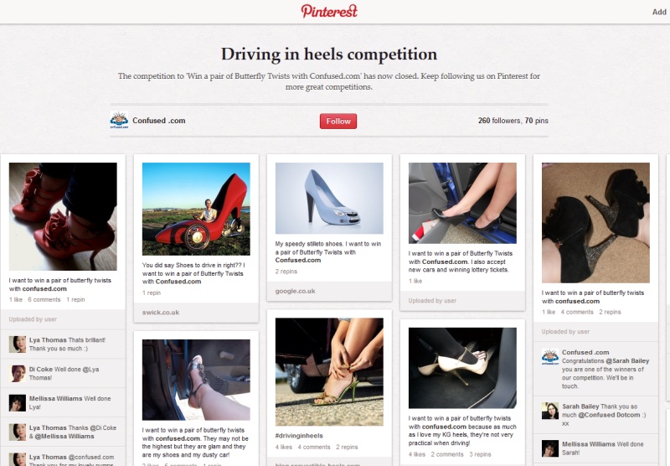Open the Add menu item
670x466 pixels.
point(659,12)
